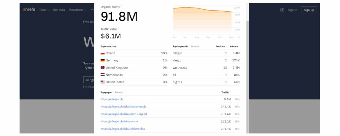Click info icon beside Top pages
340x136 pixels.
click(113, 92)
